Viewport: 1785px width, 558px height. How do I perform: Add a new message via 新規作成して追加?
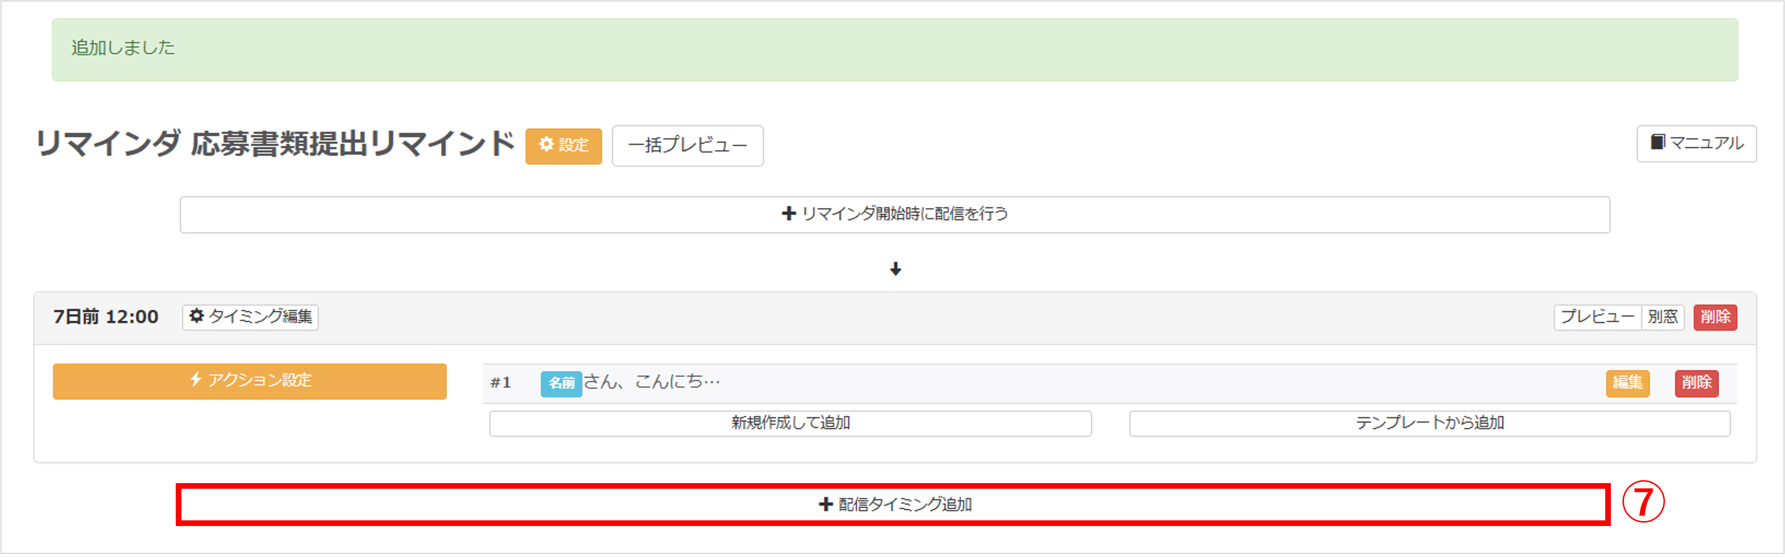(790, 424)
